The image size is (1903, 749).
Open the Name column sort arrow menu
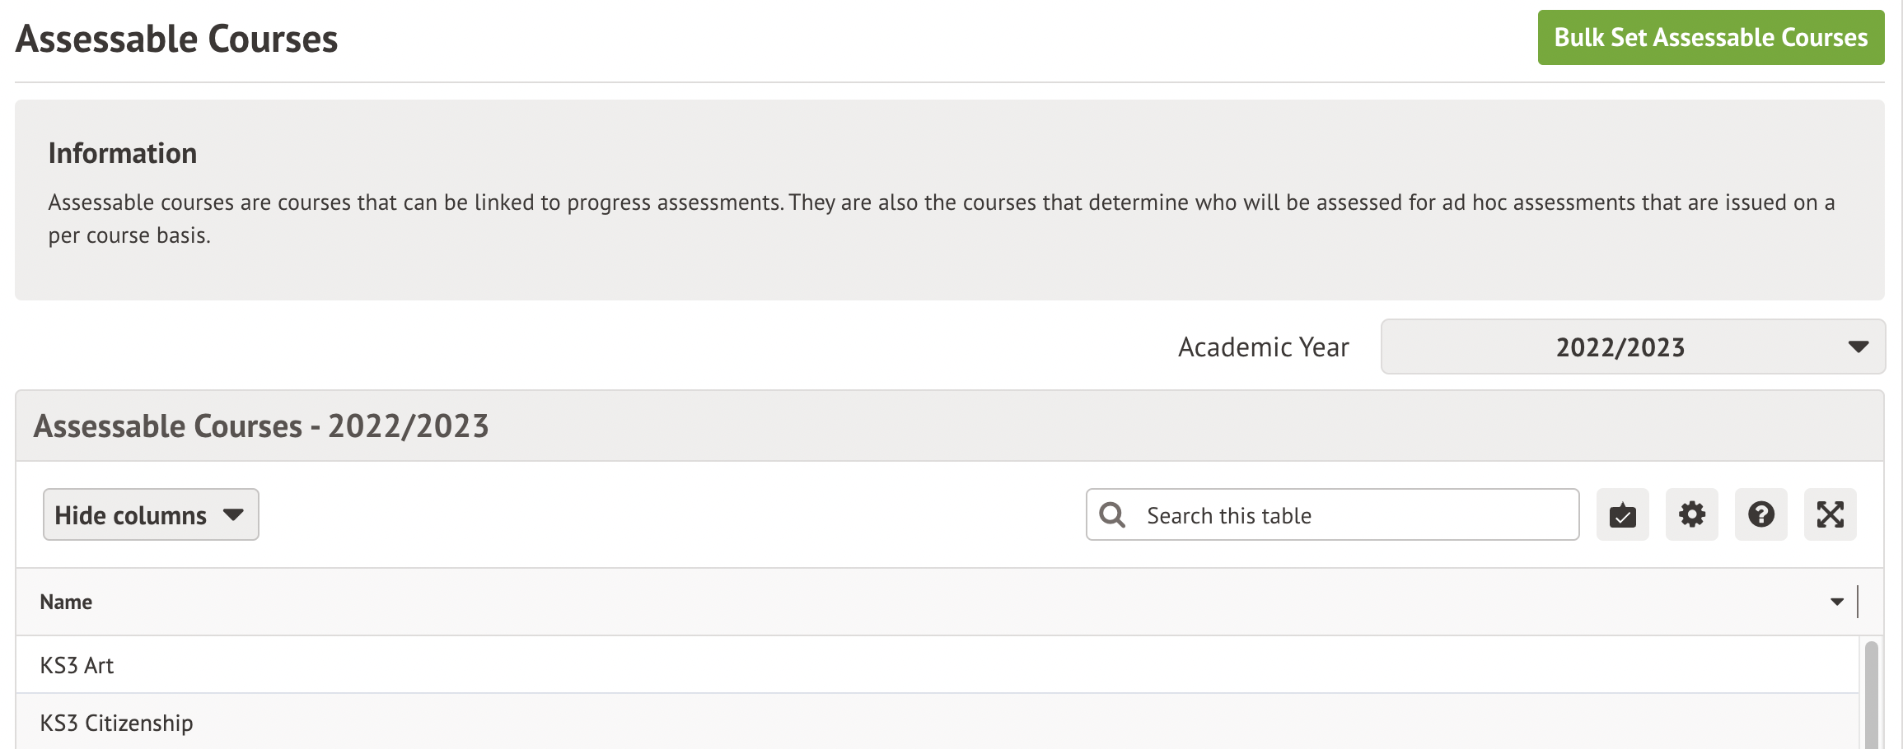[1836, 602]
